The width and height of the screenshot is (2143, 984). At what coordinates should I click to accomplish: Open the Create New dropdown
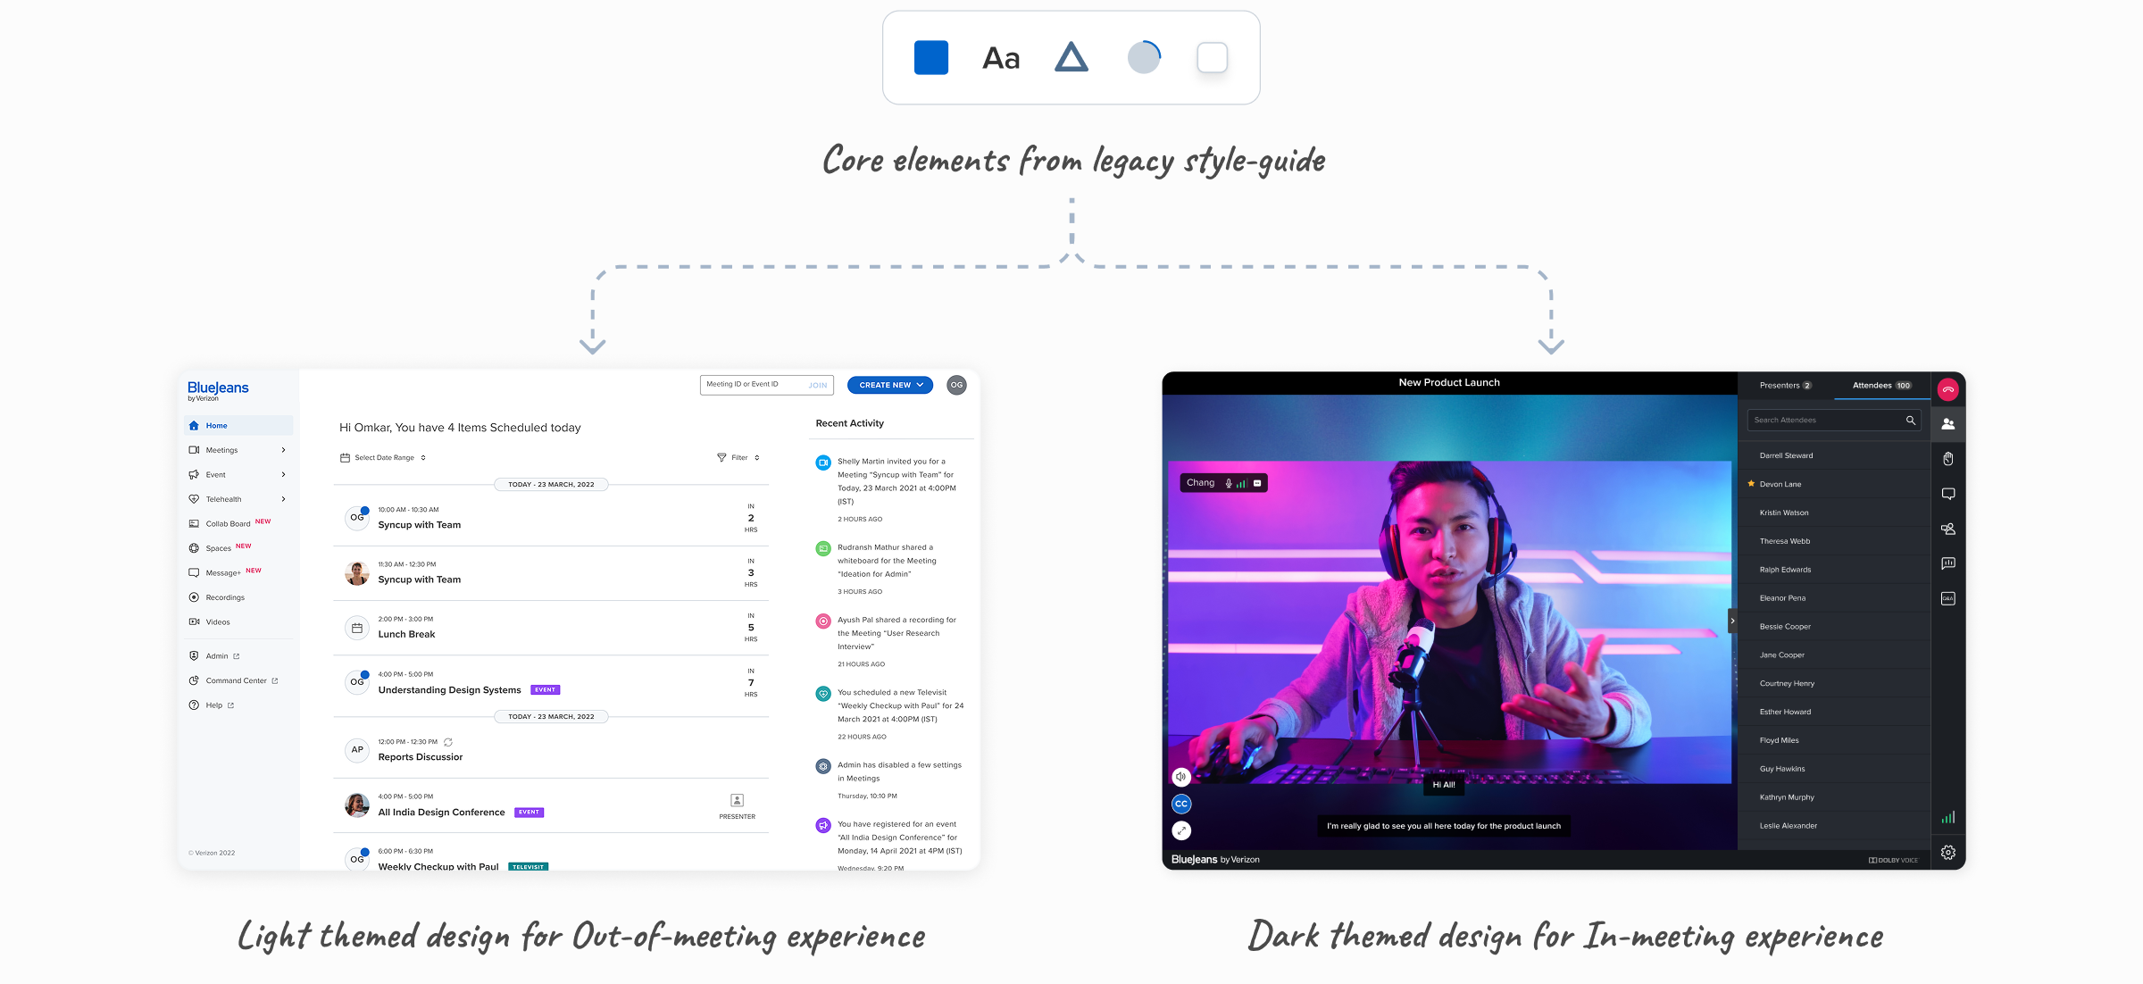point(890,385)
